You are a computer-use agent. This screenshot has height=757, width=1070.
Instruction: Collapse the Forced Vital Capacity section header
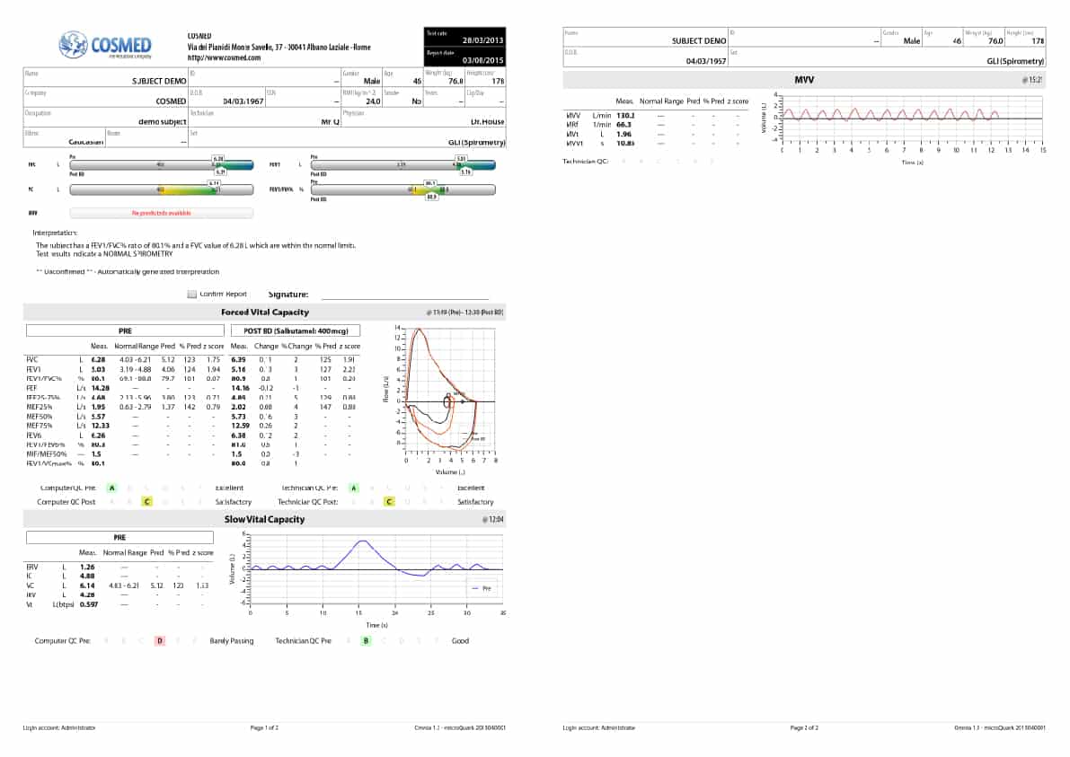[x=267, y=312]
